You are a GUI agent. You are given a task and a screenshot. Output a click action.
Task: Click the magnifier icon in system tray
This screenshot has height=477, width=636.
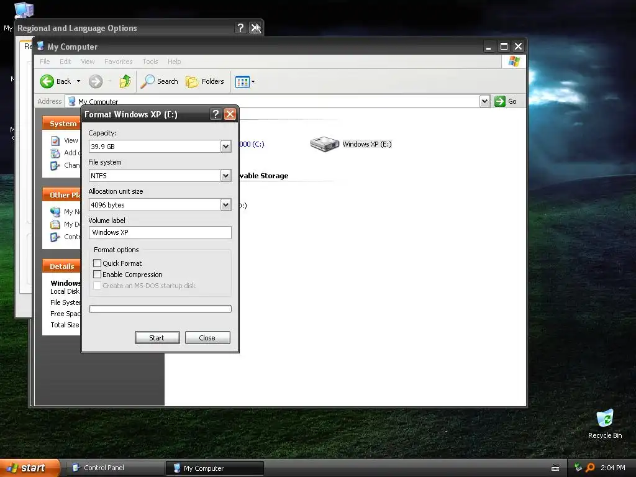[x=591, y=468]
